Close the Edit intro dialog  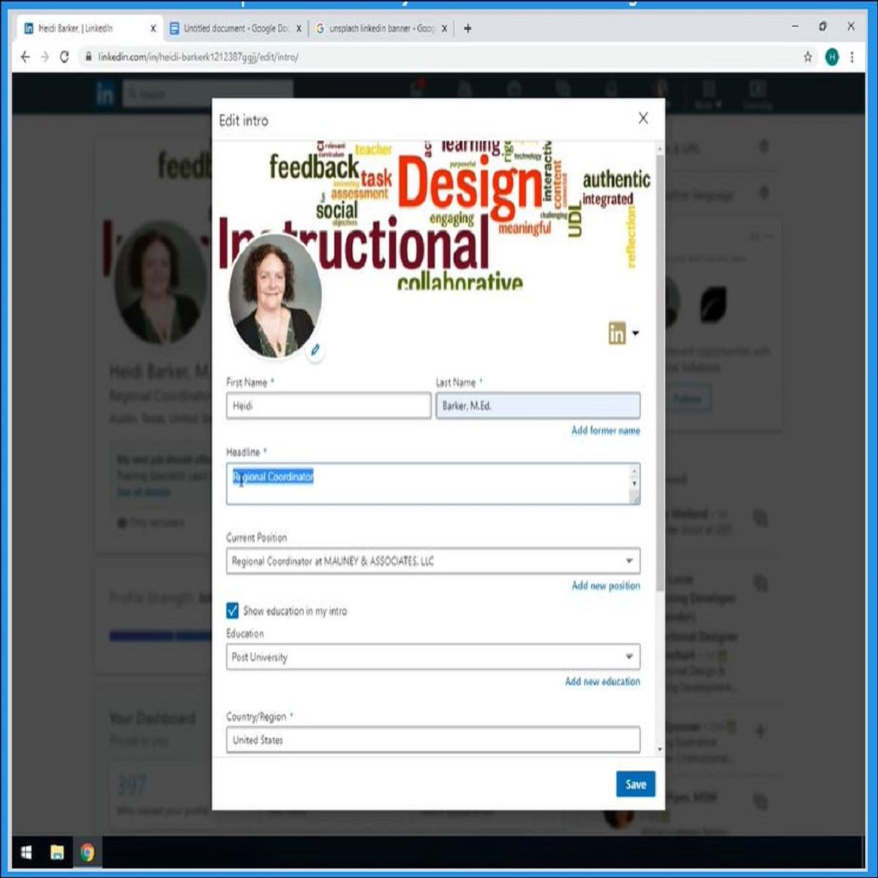click(643, 119)
